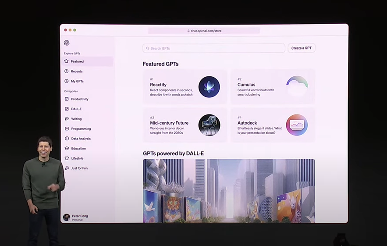The width and height of the screenshot is (387, 246).
Task: Select the Featured star icon
Action: tap(67, 61)
